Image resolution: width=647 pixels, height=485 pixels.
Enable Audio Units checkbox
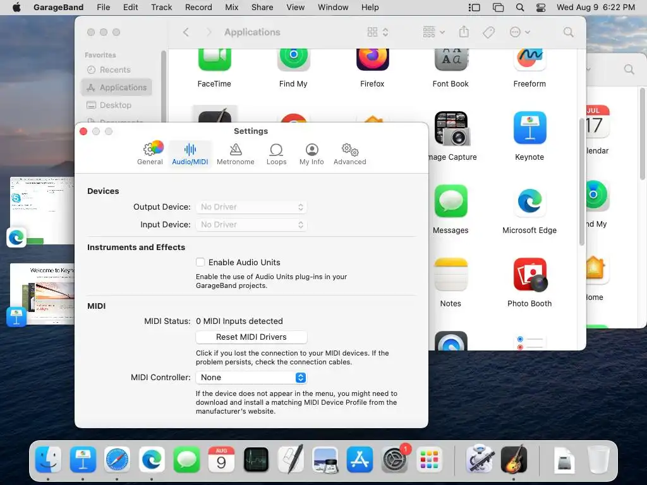click(x=200, y=262)
